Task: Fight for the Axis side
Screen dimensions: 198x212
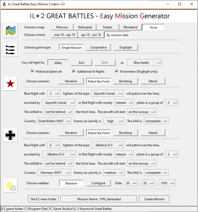Action: (x=81, y=62)
